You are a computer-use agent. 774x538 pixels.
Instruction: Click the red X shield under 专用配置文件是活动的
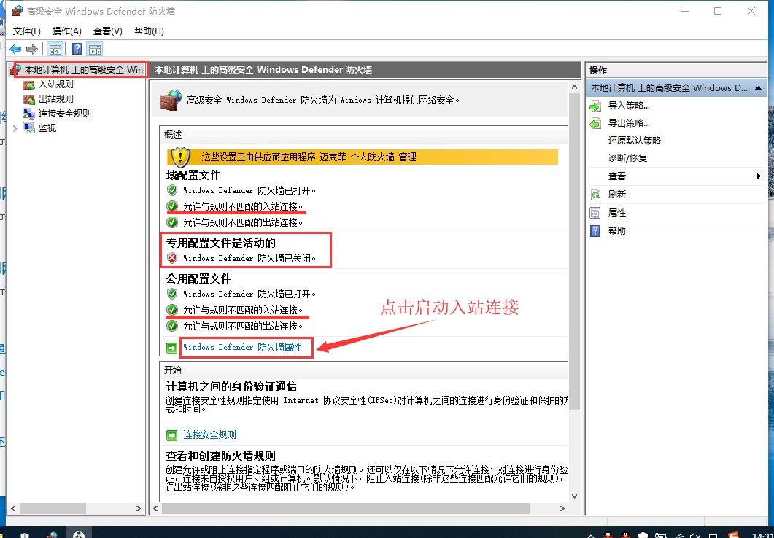(x=171, y=258)
